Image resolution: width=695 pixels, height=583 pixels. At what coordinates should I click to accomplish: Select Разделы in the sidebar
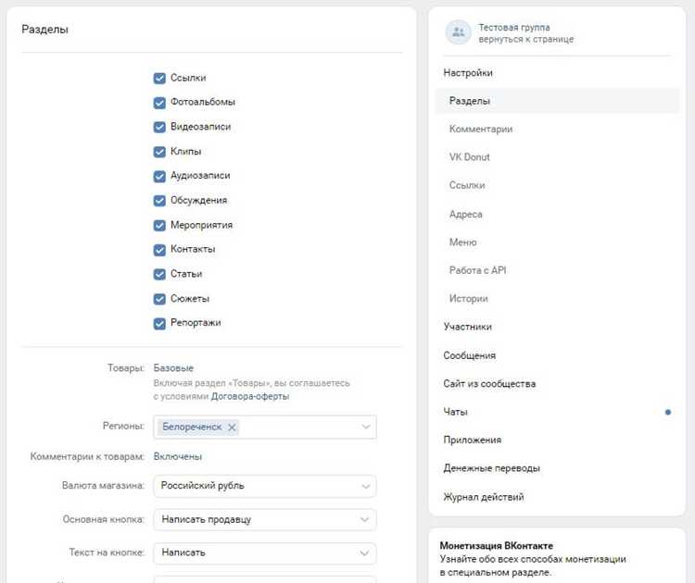click(x=557, y=101)
